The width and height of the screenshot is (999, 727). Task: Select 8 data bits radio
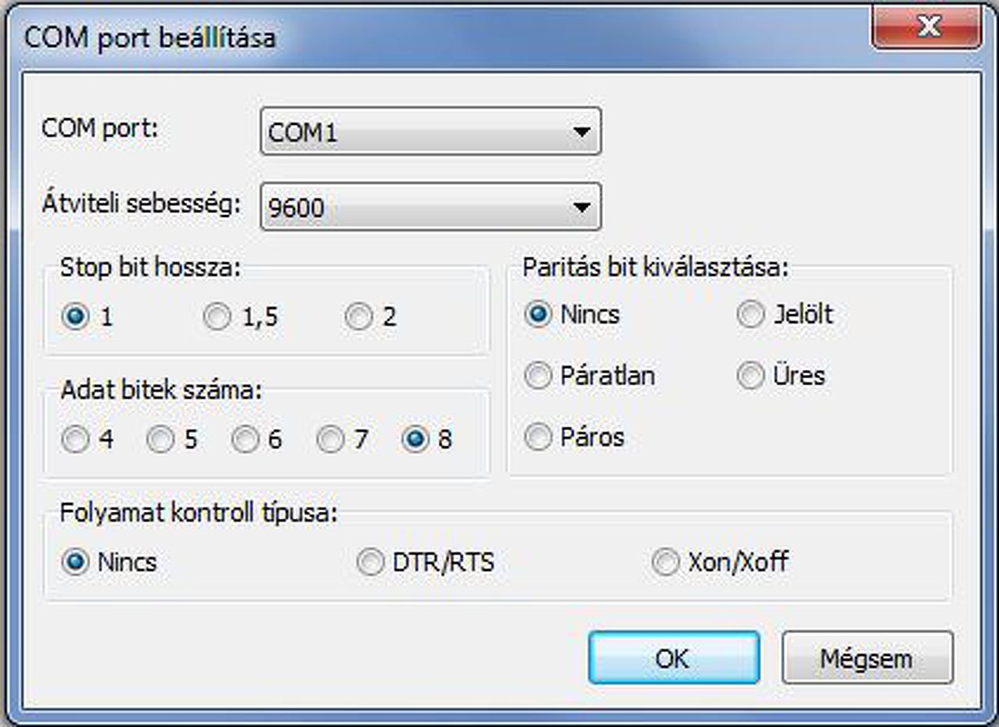415,440
